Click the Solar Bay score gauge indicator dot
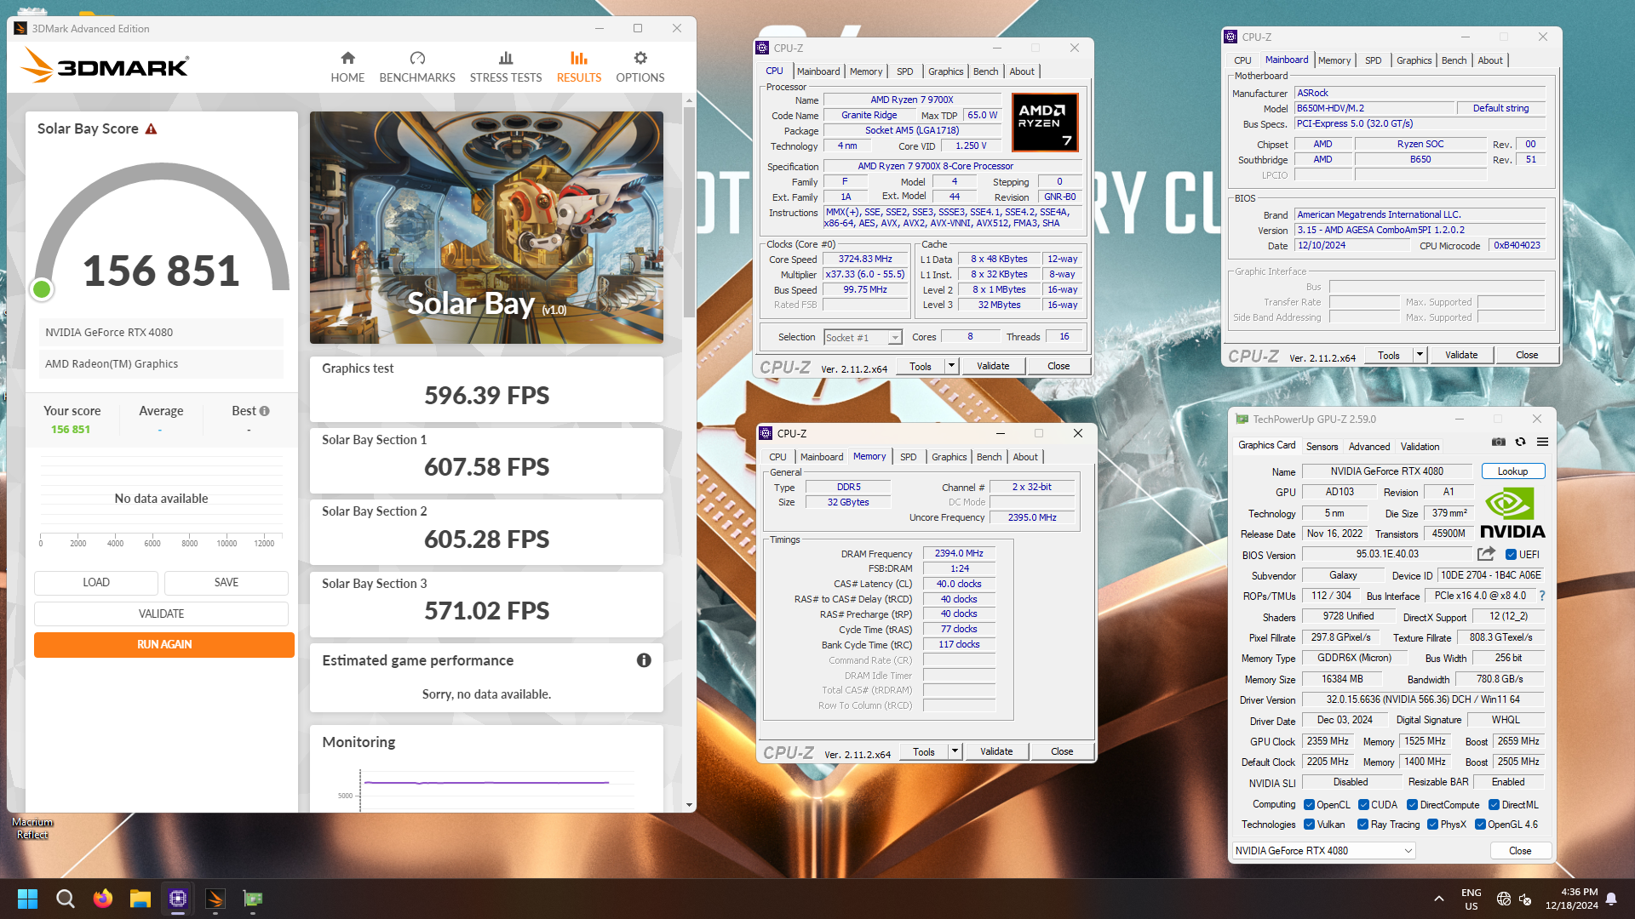This screenshot has width=1635, height=919. coord(41,290)
